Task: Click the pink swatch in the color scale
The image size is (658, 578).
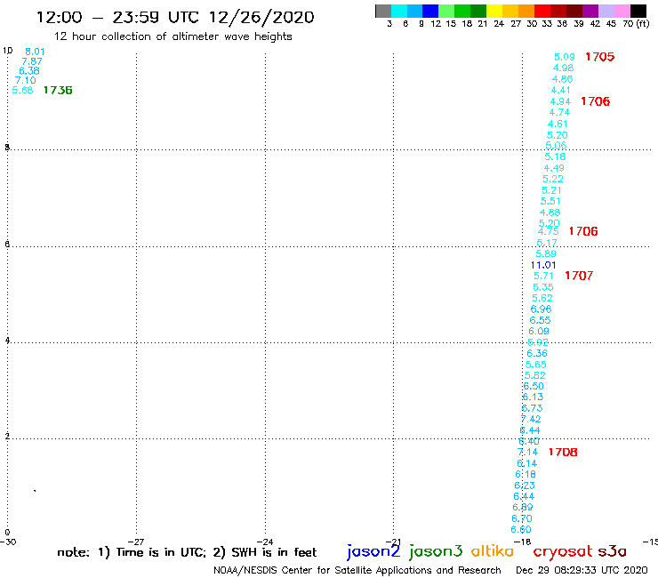Action: coord(622,11)
